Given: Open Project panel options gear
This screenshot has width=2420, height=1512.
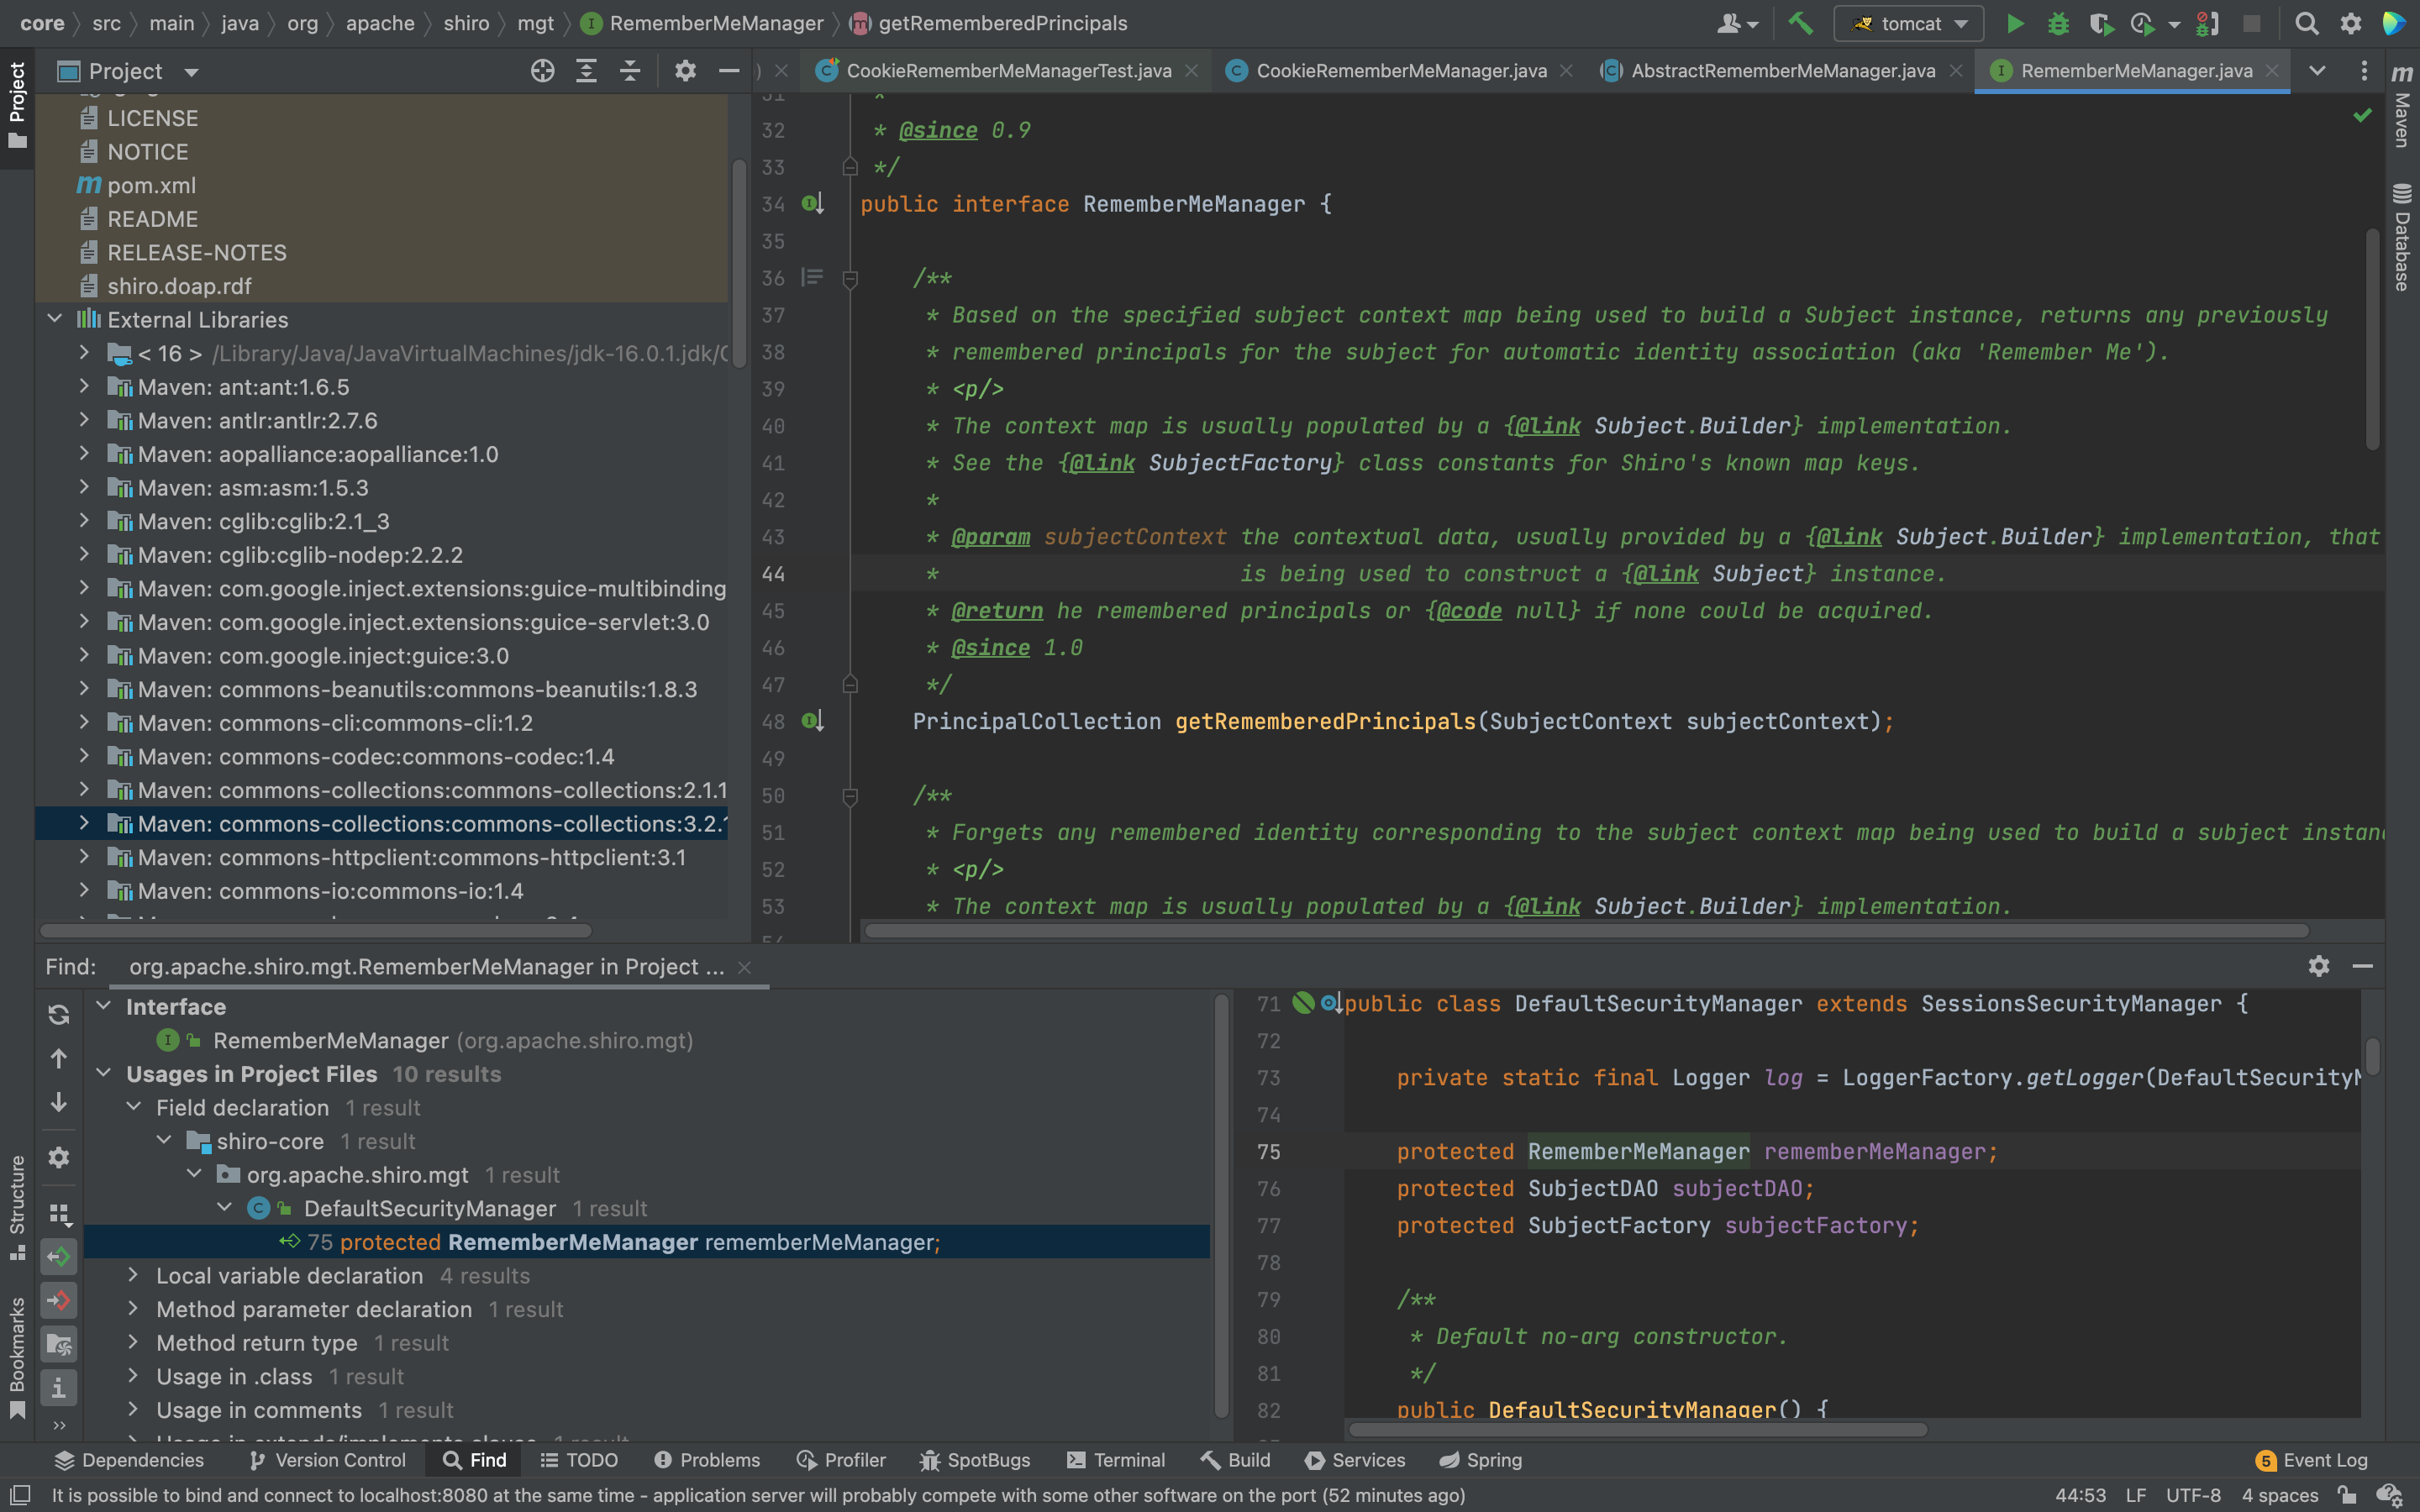Looking at the screenshot, I should click(685, 71).
